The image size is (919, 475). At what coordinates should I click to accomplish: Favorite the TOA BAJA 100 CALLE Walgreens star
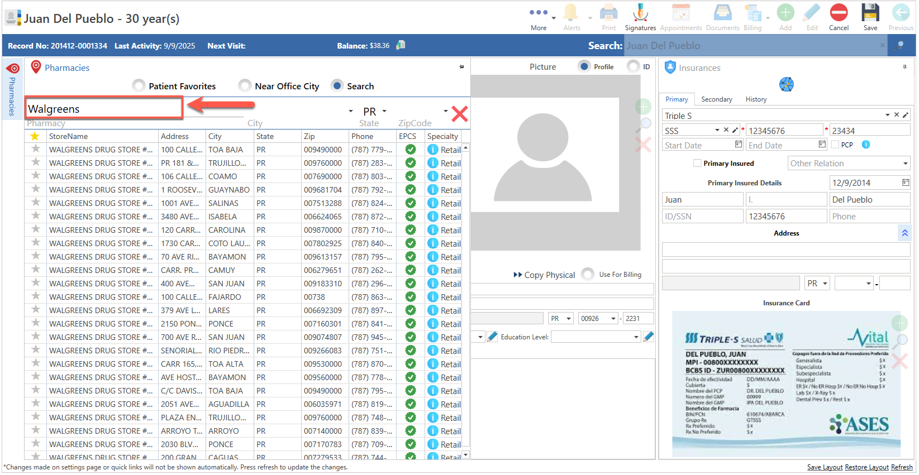36,149
